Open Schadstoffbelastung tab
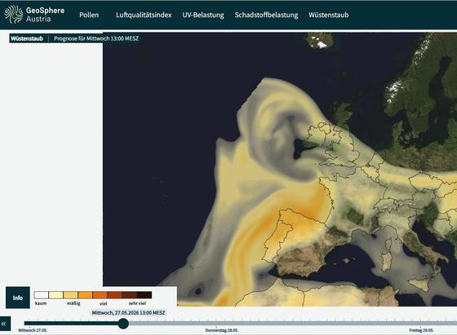Viewport: 457px width, 335px height. [x=266, y=15]
